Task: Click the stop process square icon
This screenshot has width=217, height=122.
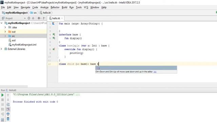Action: pos(2,100)
